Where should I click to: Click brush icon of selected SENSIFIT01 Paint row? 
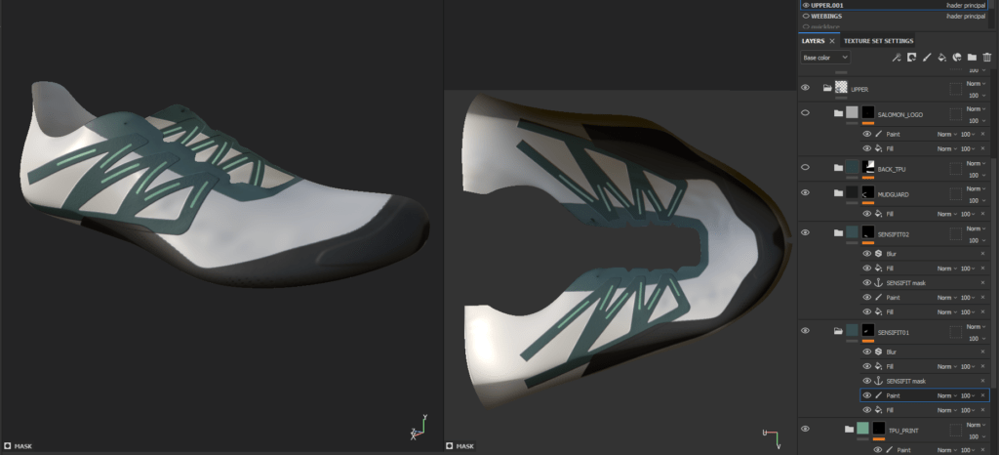click(878, 395)
